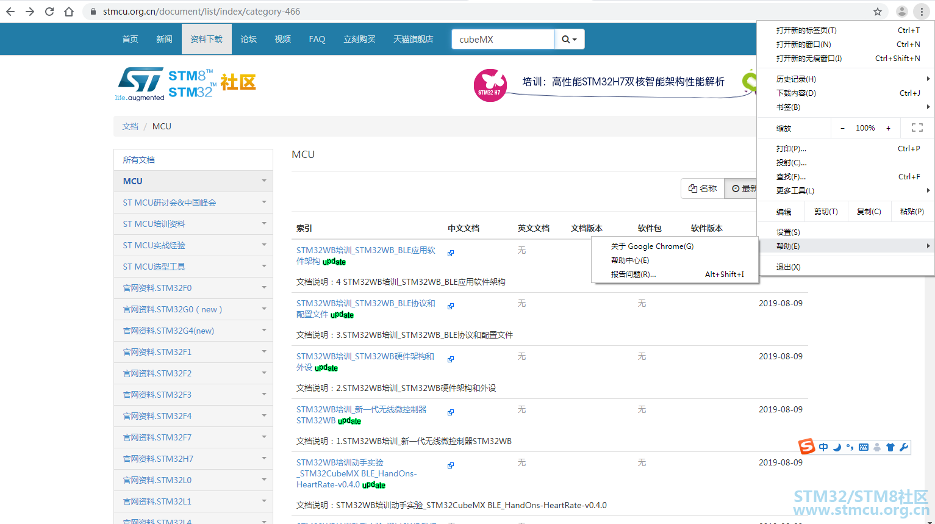The width and height of the screenshot is (935, 524).
Task: Expand the ST MCU实战经验 caret
Action: (264, 245)
